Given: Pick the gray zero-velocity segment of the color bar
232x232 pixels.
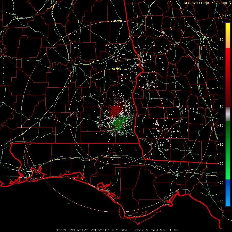Looking at the screenshot, I should 228,114.
